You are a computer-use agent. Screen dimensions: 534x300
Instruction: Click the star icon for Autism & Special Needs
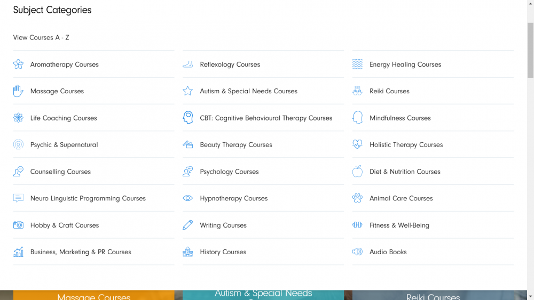click(187, 91)
